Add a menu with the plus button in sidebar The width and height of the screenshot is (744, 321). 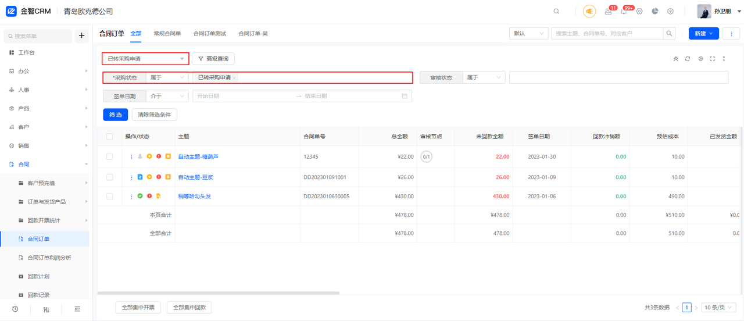(81, 35)
